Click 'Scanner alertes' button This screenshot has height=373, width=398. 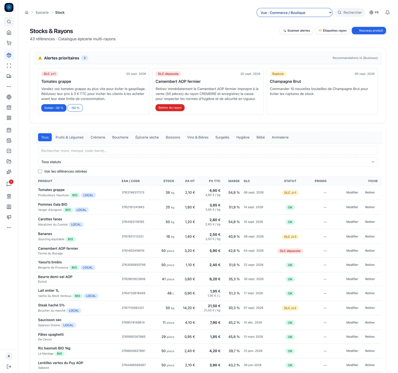[296, 31]
